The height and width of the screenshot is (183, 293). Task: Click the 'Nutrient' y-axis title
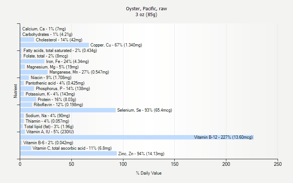[x=15, y=91]
